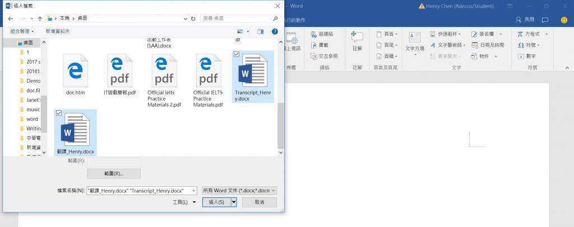Click 本機 in the address breadcrumb
This screenshot has height=227, width=574.
point(65,18)
